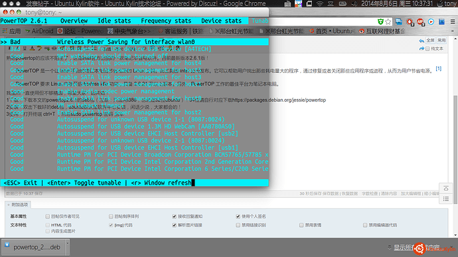The width and height of the screenshot is (458, 257).
Task: Uncheck the 解析图片链接 checkbox
Action: 174,225
